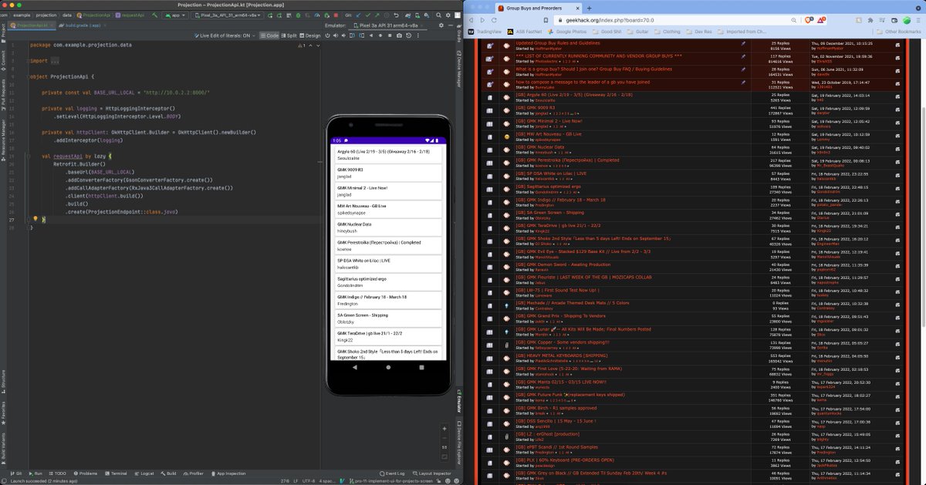This screenshot has width=926, height=485.
Task: Go back in the browser
Action: pyautogui.click(x=470, y=20)
